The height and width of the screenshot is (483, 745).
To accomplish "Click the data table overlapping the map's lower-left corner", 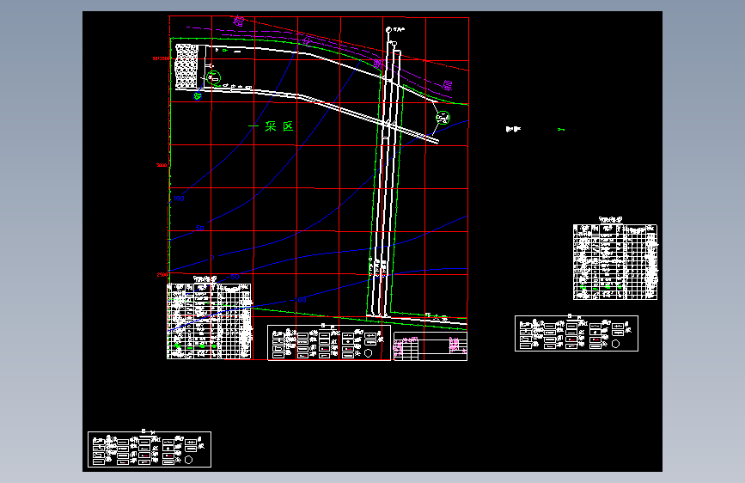I will point(209,321).
